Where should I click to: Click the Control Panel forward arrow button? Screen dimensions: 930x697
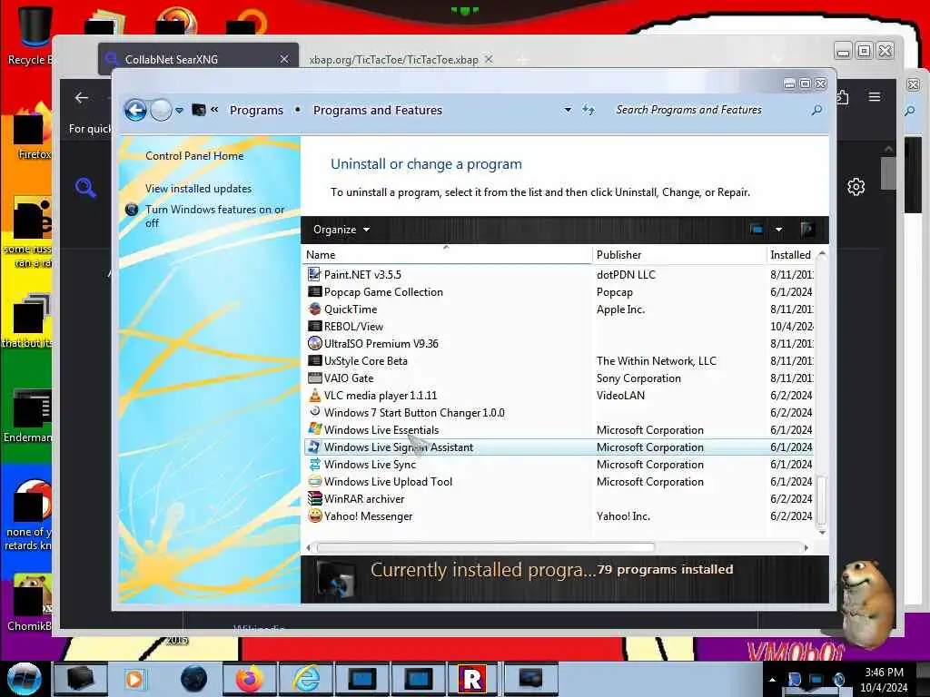[161, 110]
